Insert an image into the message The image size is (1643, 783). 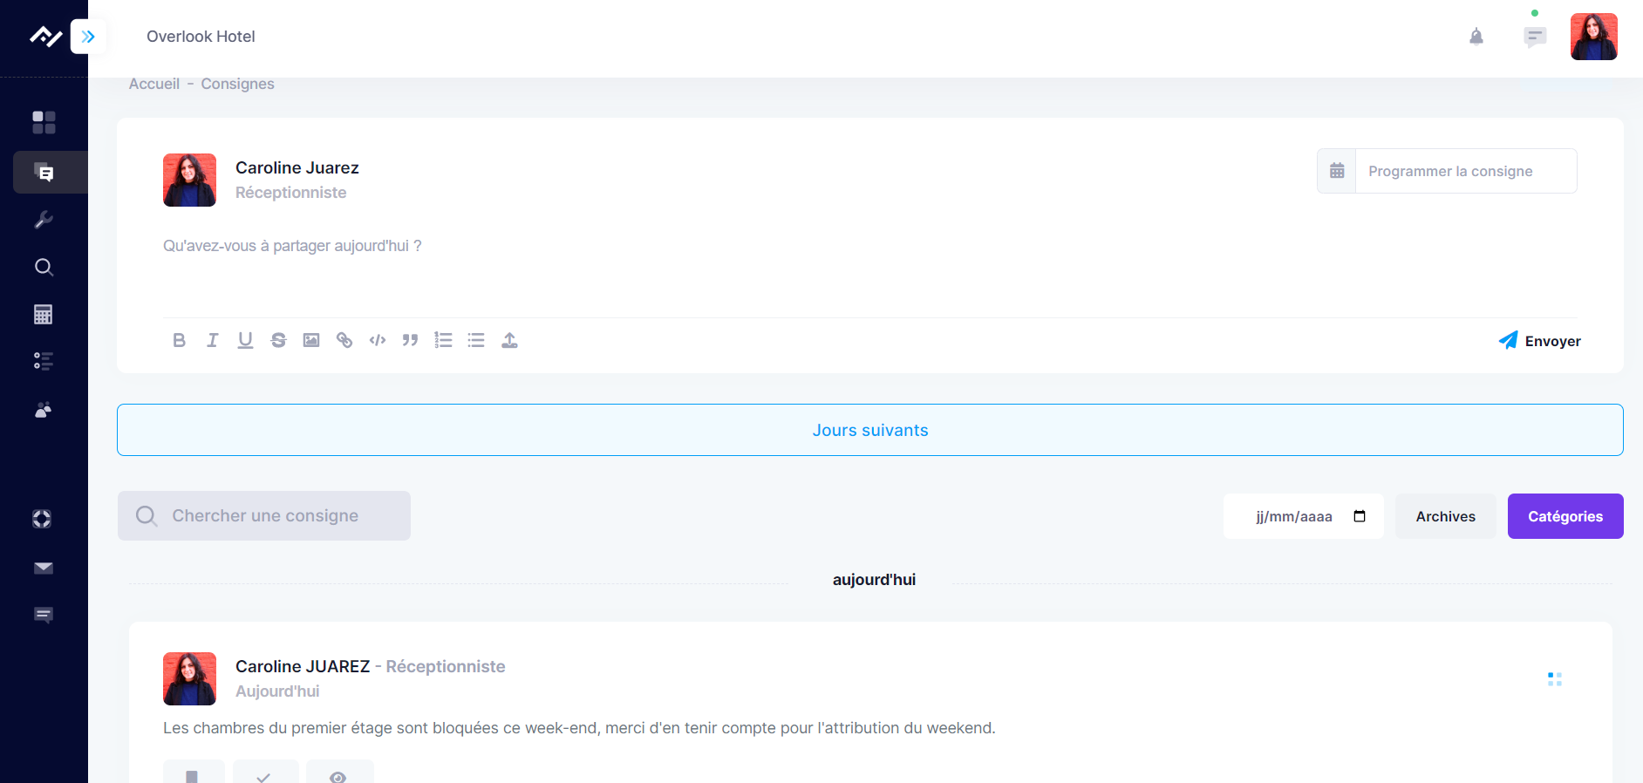311,340
